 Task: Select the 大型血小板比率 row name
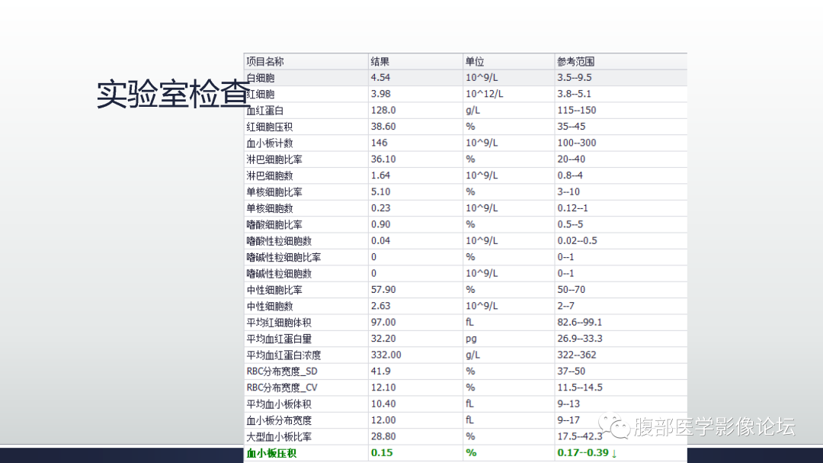pos(279,436)
